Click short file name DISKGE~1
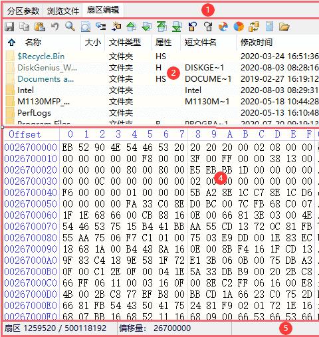This screenshot has height=337, width=319. pyautogui.click(x=205, y=68)
